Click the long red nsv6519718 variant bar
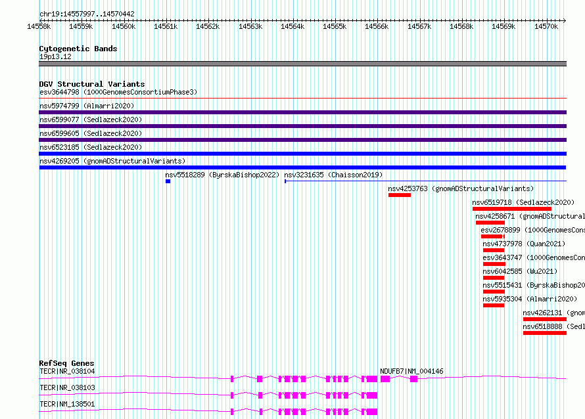 [512, 209]
